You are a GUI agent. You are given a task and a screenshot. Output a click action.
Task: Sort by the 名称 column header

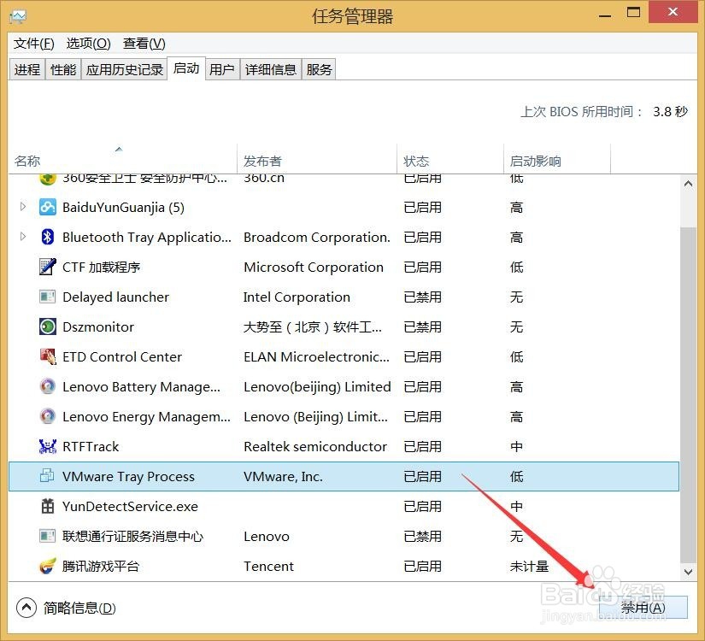[x=122, y=161]
